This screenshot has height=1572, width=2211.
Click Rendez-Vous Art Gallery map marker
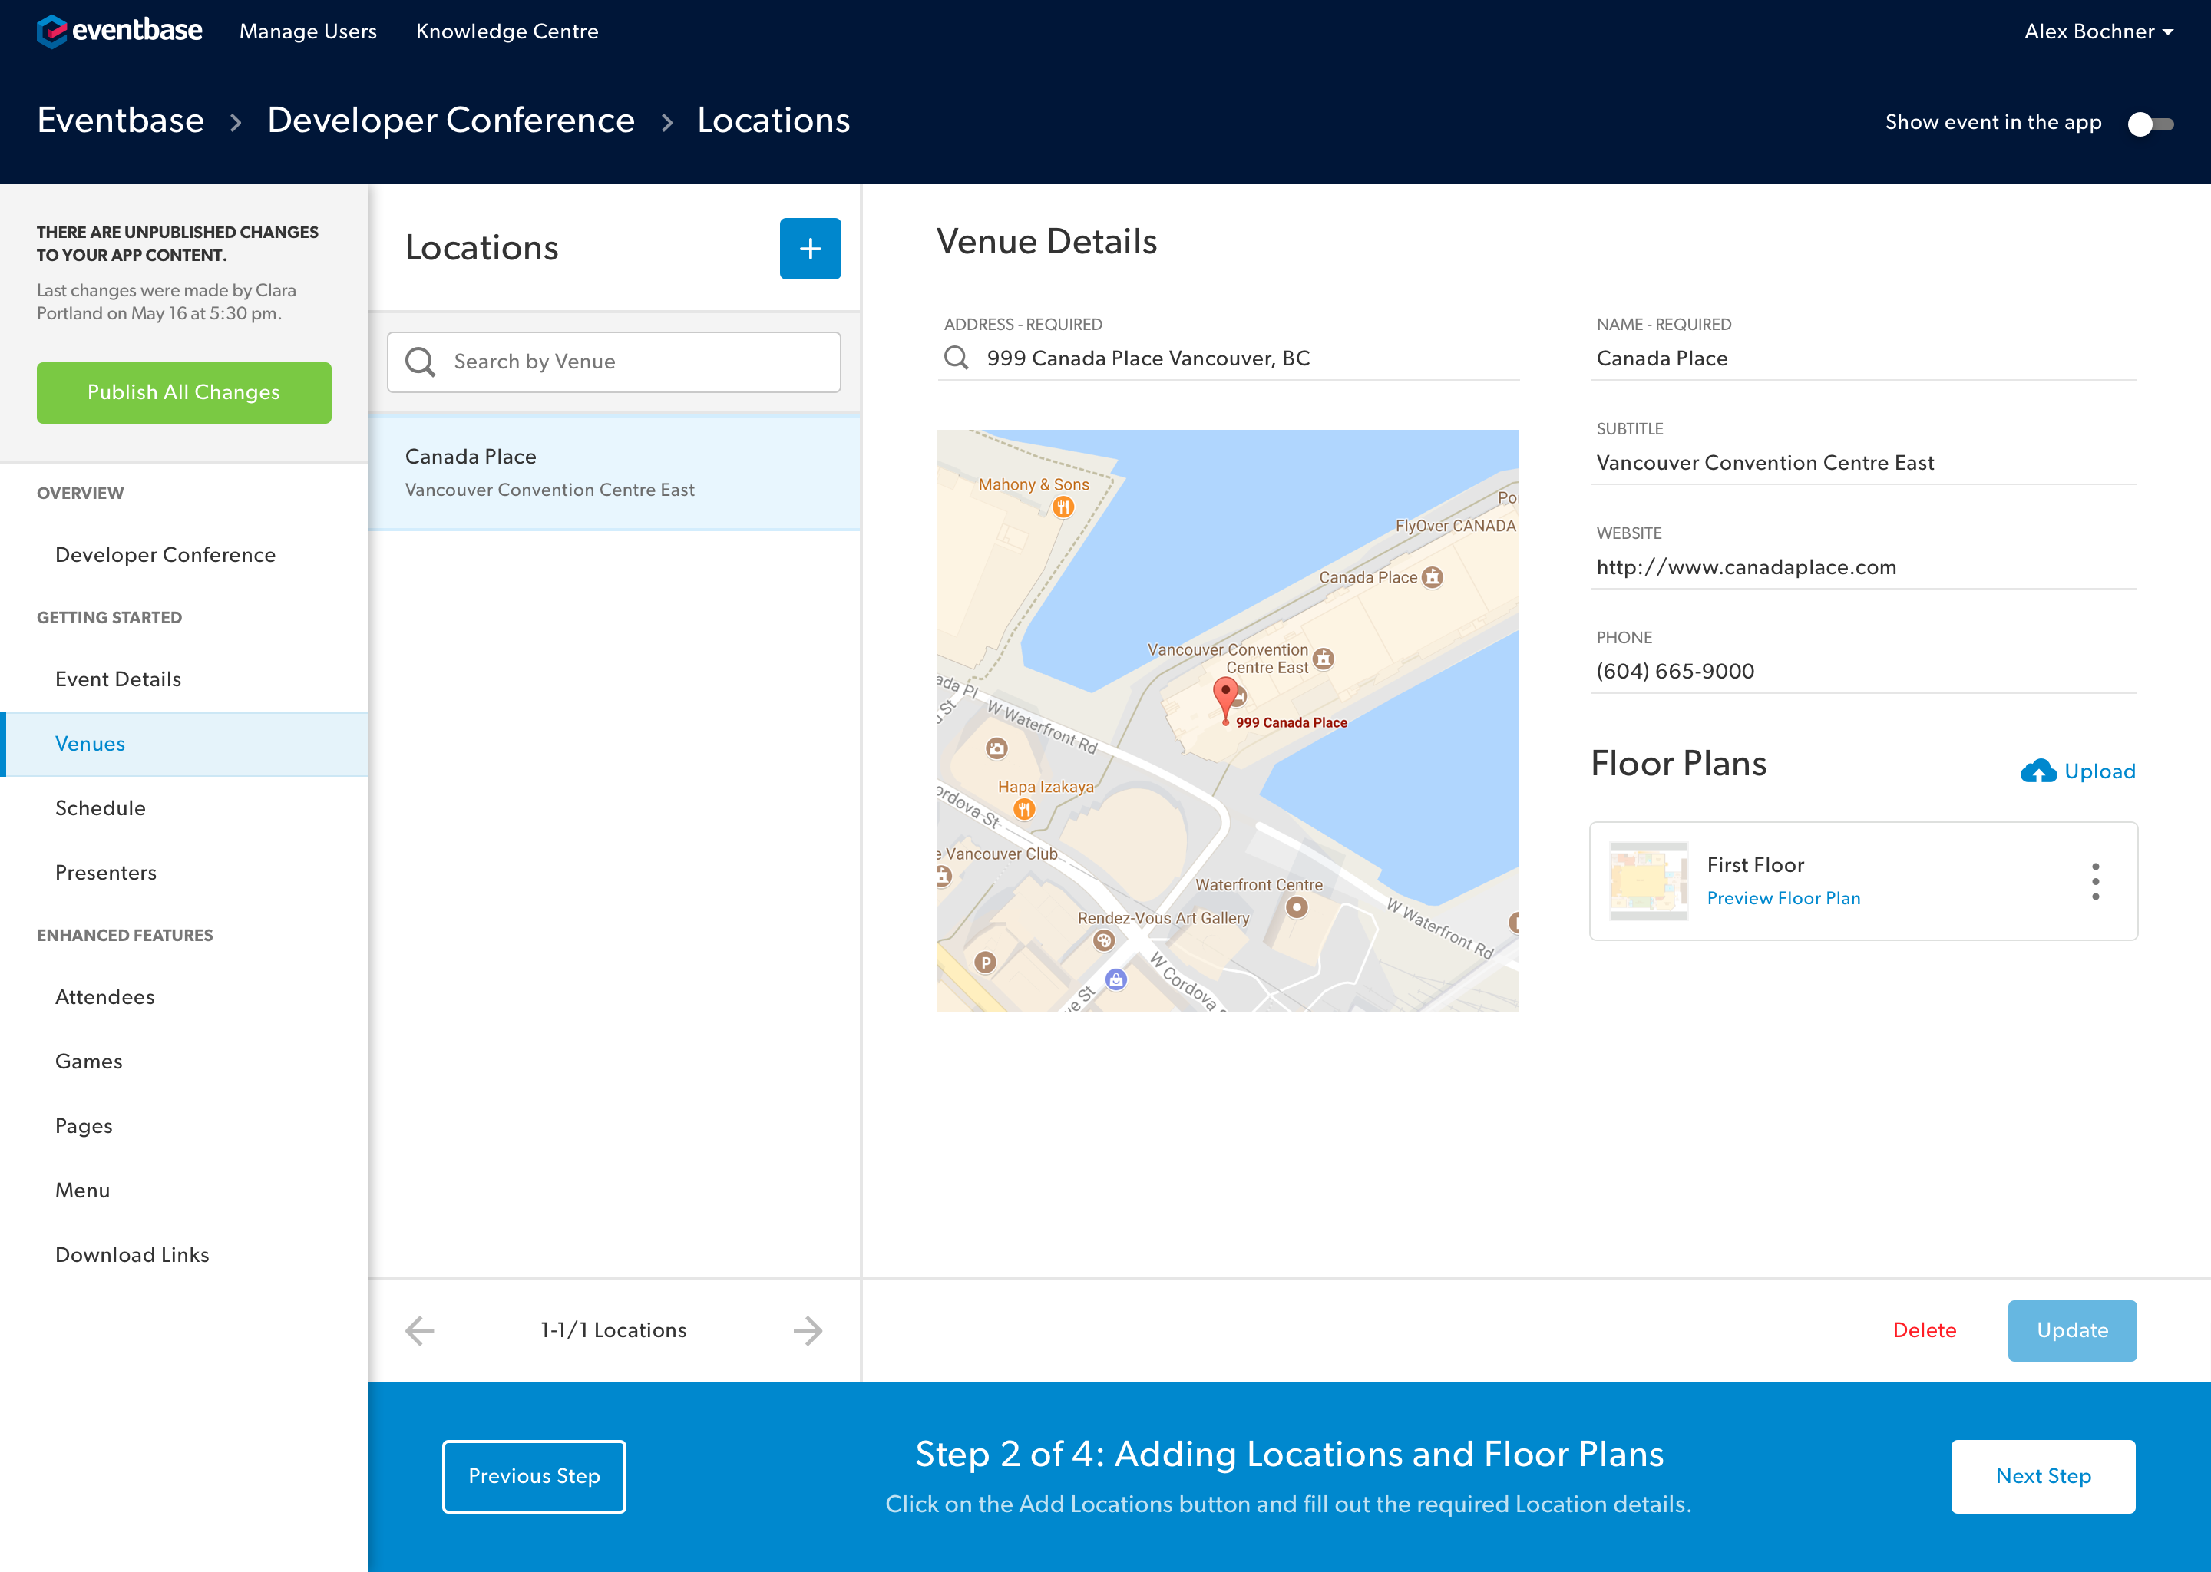(1103, 940)
